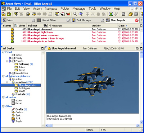144x133 pixels.
Task: Open the Folder menu
Action: [x=65, y=9]
